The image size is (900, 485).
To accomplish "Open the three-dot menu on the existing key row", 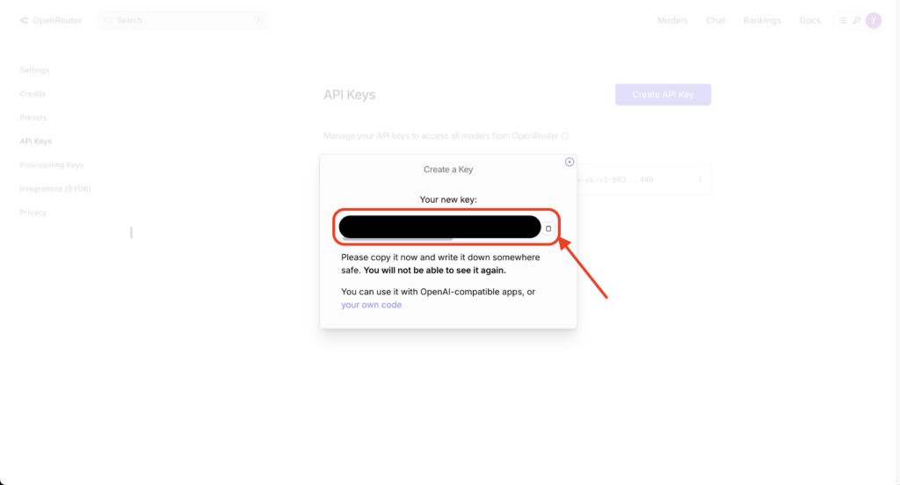I will coord(700,179).
